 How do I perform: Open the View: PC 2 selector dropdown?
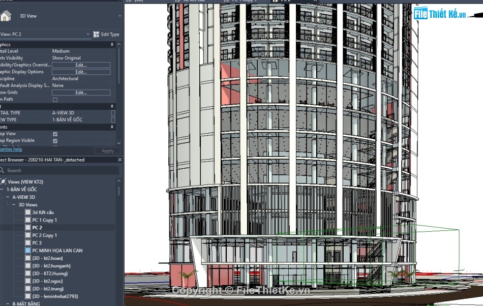point(86,34)
